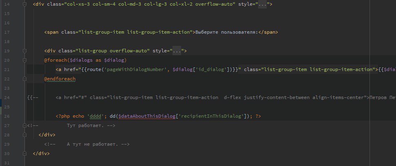This screenshot has height=166, width=396.
Task: Click the closing </span> tag
Action: 268,32
